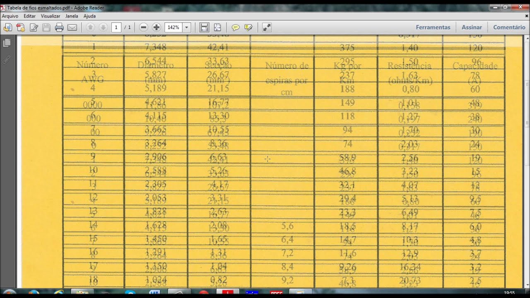Click inside the 142% zoom value box
The image size is (530, 298).
pyautogui.click(x=173, y=27)
